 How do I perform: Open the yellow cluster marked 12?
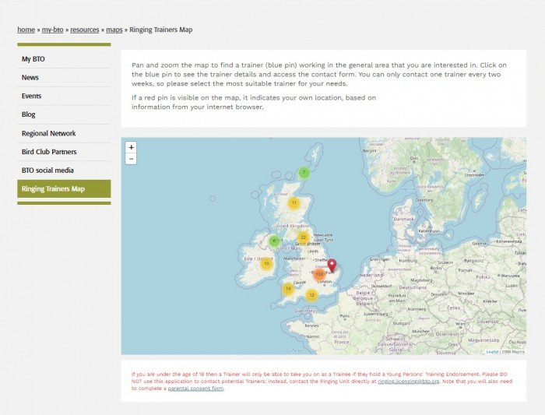[311, 295]
